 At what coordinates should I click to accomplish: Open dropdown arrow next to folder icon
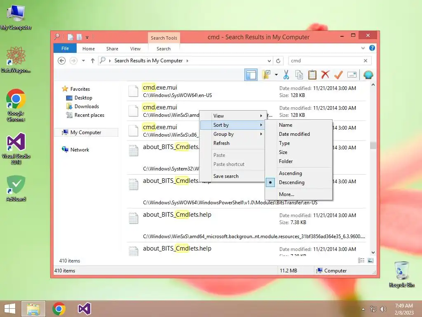pos(277,75)
